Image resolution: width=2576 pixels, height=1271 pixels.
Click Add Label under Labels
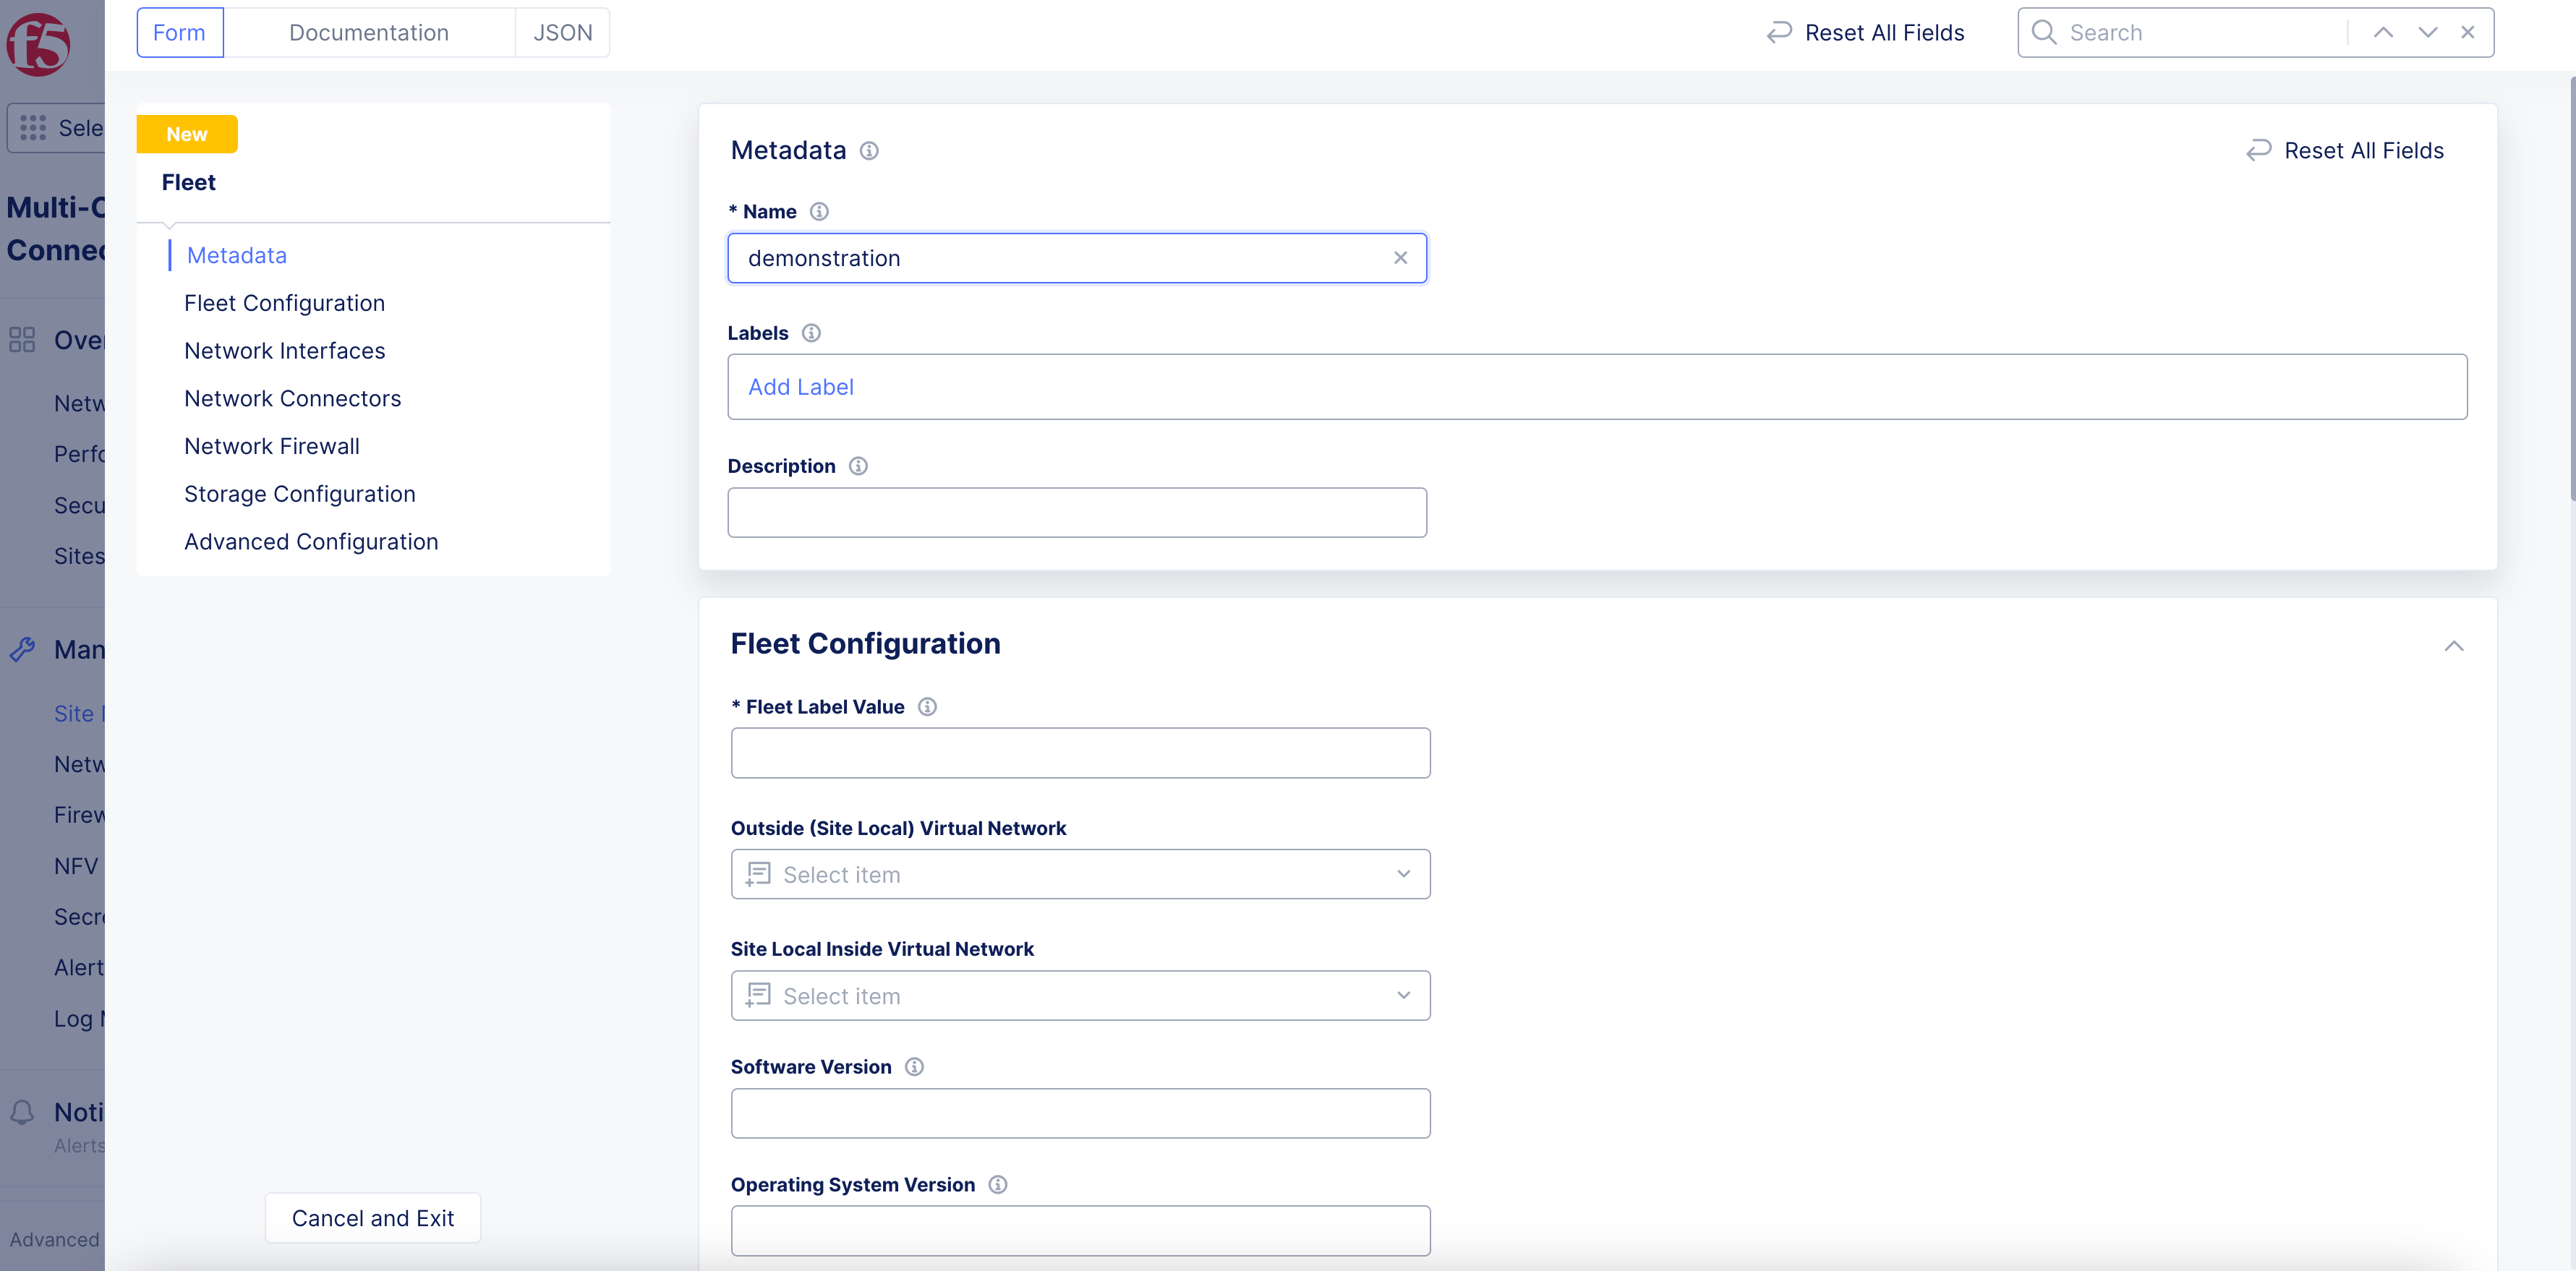coord(801,387)
